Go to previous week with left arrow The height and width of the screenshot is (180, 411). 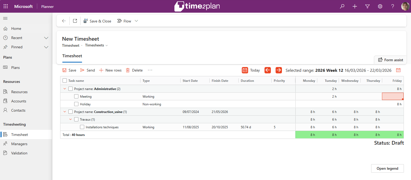(x=268, y=70)
